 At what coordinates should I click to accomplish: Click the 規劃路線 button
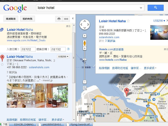(x=11, y=19)
